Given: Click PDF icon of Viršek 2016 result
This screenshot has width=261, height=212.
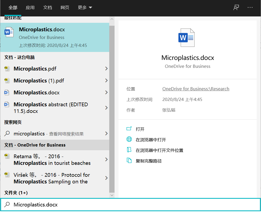Looking at the screenshot, I should pyautogui.click(x=7, y=175).
